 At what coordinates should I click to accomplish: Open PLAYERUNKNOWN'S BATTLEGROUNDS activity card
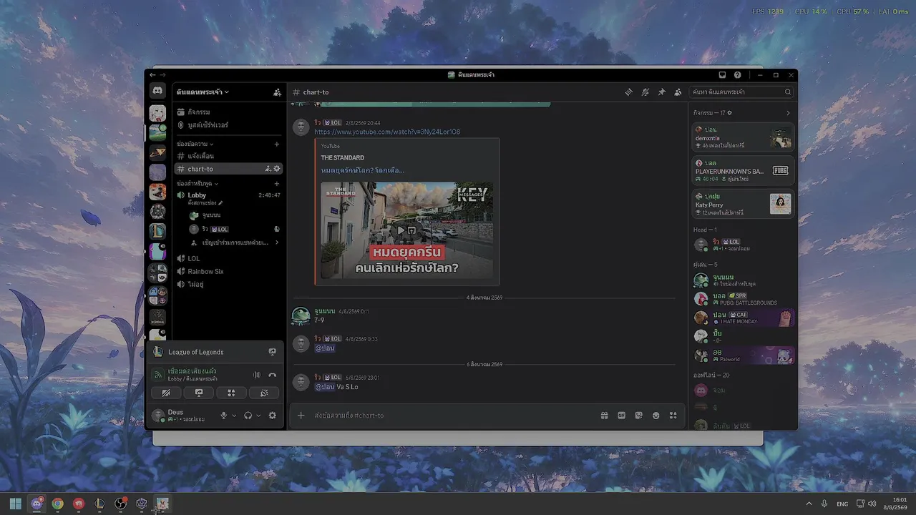point(744,171)
